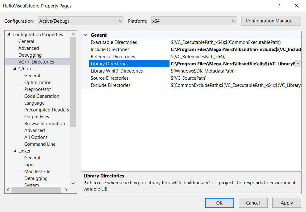This screenshot has height=212, width=306.
Task: Select the Input item under Linker
Action: (x=30, y=165)
